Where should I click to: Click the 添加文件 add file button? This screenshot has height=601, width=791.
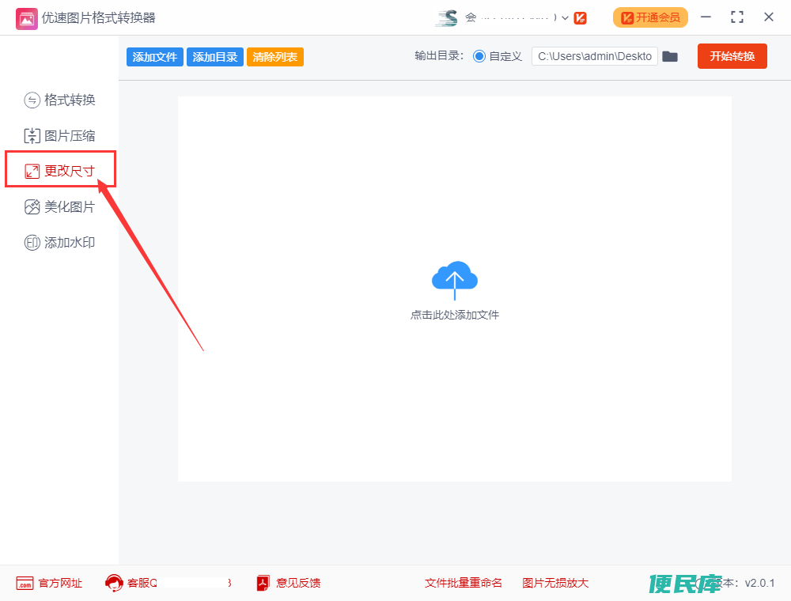point(154,57)
